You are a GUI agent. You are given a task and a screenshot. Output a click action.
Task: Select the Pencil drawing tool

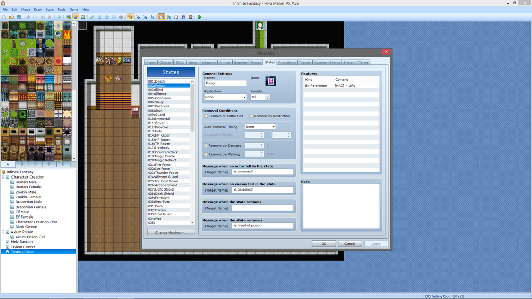tap(92, 17)
